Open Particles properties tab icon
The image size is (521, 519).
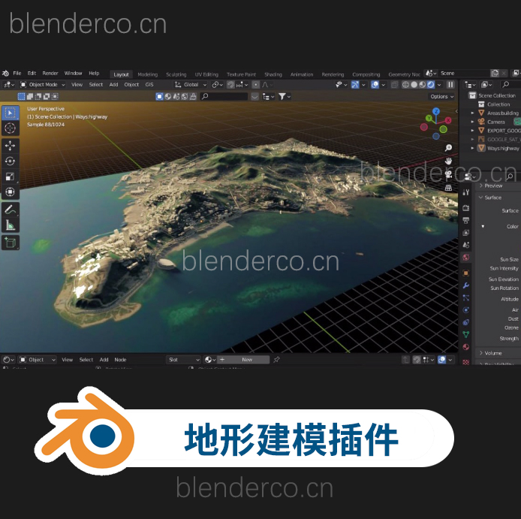coord(466,298)
